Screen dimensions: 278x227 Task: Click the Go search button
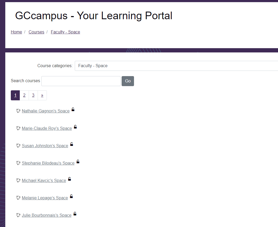tap(128, 81)
